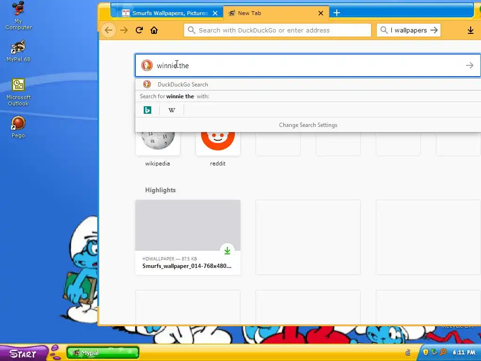Click the magnifier in wallpapers search box
This screenshot has width=481, height=361.
(384, 30)
